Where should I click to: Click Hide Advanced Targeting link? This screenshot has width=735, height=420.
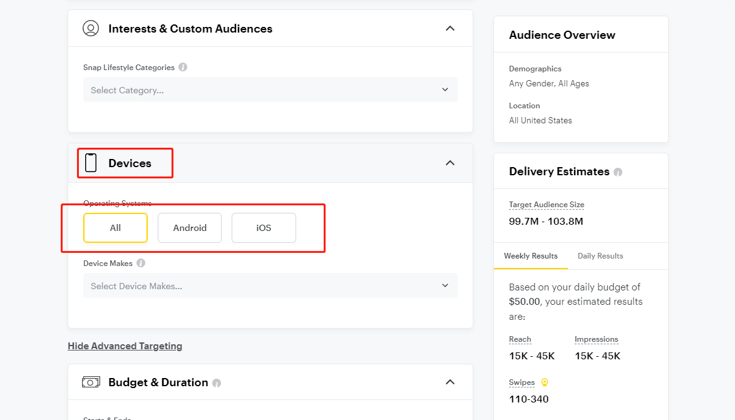(x=125, y=346)
